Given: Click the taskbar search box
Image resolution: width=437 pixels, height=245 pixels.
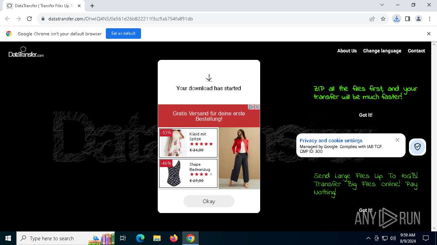Looking at the screenshot, I should click(x=66, y=238).
